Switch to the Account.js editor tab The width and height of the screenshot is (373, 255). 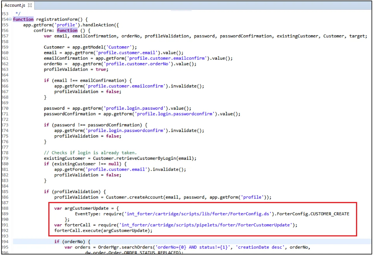[15, 5]
